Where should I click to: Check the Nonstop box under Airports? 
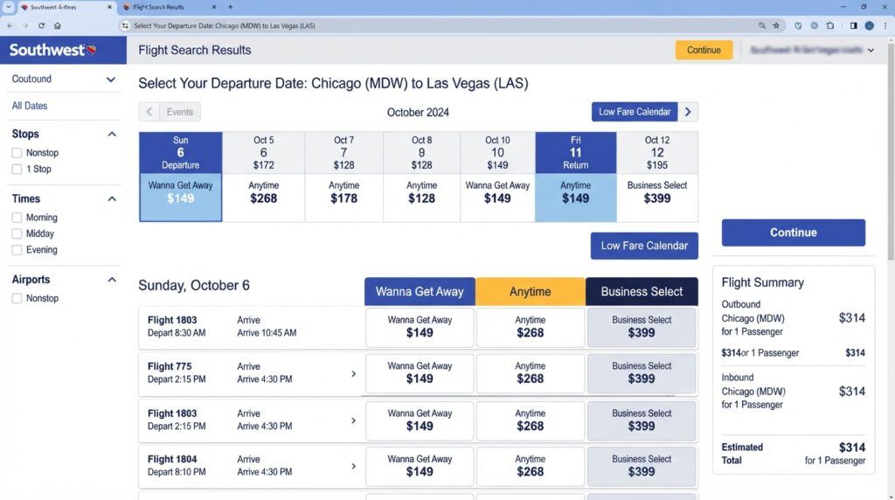point(17,299)
